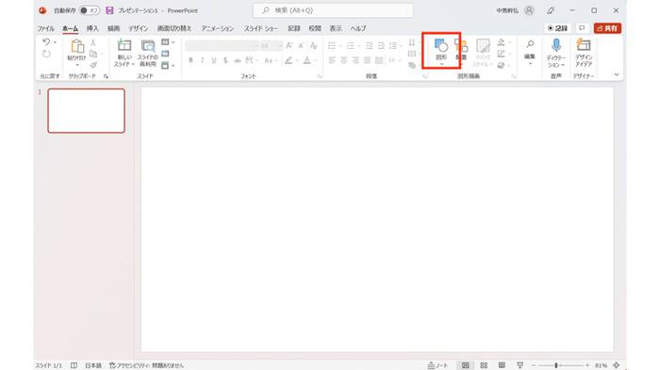Toggle the AutoSave (自動保存) switch
This screenshot has height=370, width=660.
89,10
